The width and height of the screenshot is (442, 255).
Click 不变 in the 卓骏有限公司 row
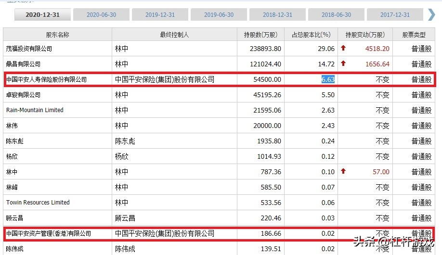coord(382,95)
